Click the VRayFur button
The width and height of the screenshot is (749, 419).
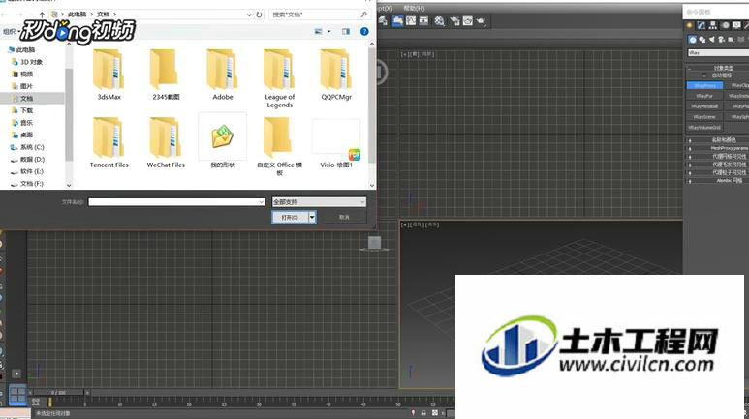[x=705, y=96]
